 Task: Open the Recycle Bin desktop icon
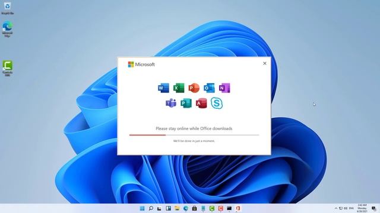(7, 8)
